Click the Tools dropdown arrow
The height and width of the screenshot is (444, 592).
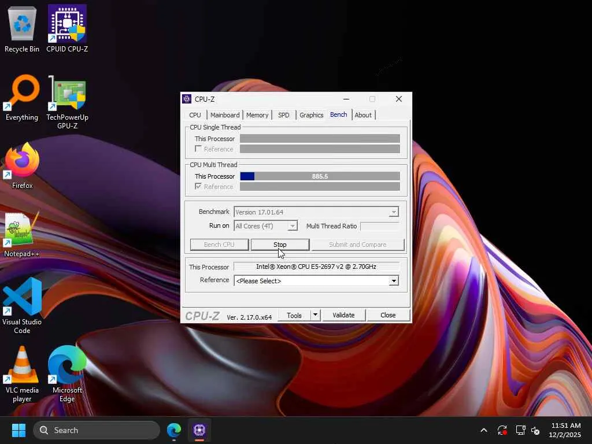click(x=315, y=315)
